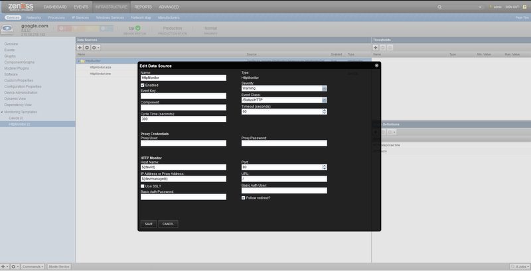This screenshot has width=531, height=271.
Task: Click the Model Device button
Action: tap(59, 266)
